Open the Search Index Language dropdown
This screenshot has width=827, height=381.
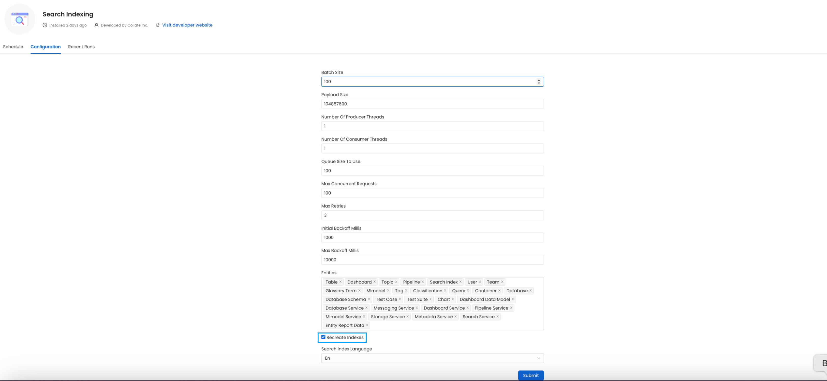432,358
